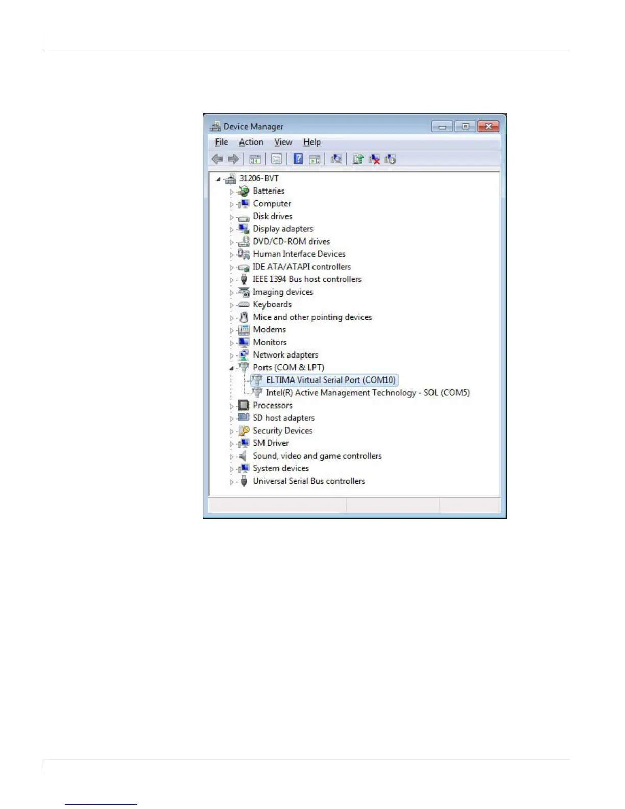Click the Sound, video and game controllers icon
Image resolution: width=625 pixels, height=809 pixels.
[244, 456]
